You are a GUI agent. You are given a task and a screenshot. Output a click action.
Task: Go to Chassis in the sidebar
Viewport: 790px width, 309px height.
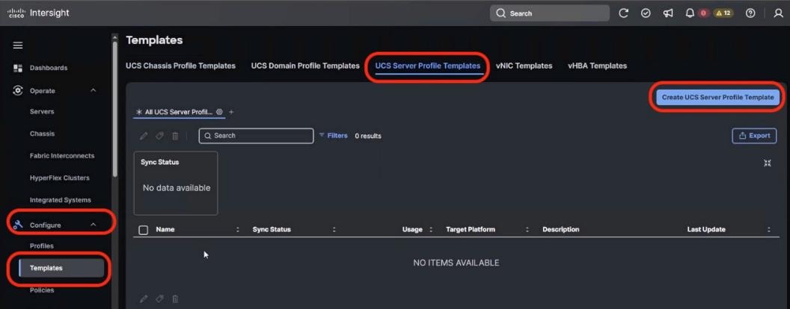(43, 134)
